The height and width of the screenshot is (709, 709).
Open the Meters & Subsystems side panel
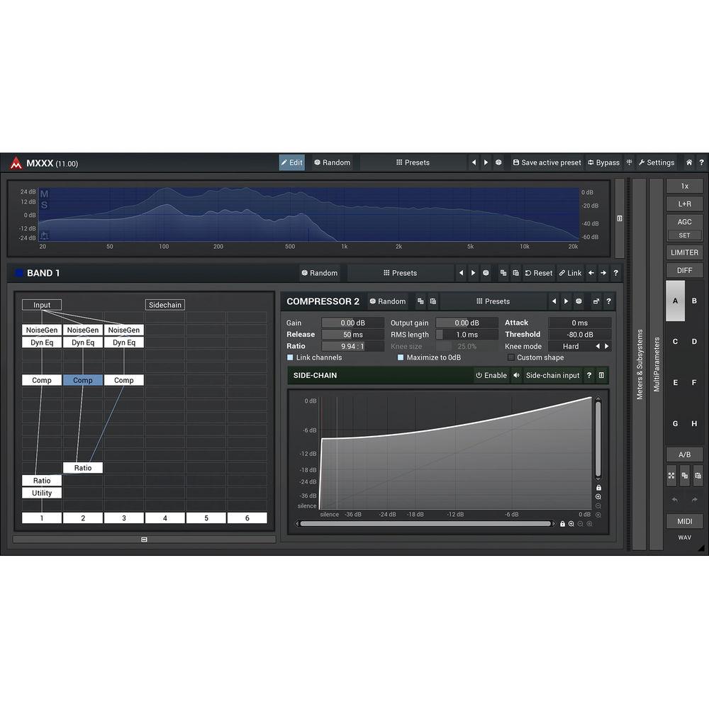639,364
